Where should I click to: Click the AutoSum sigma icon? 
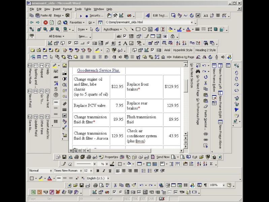pos(211,164)
